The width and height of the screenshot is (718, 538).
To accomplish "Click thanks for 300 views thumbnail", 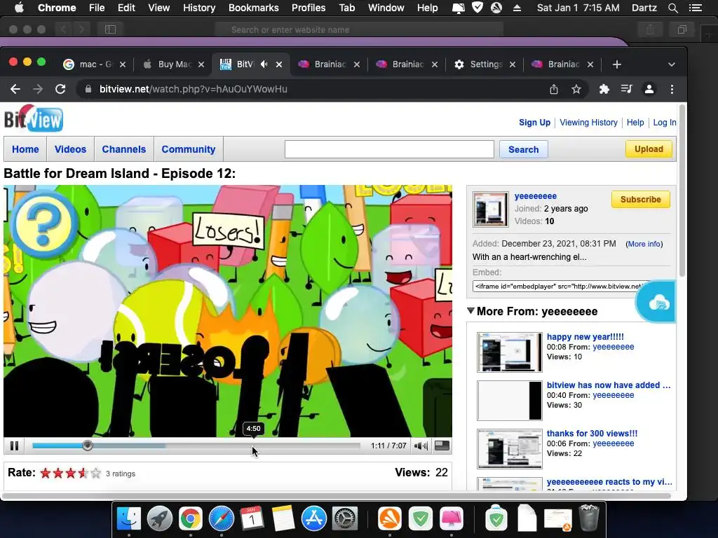I will pyautogui.click(x=510, y=449).
